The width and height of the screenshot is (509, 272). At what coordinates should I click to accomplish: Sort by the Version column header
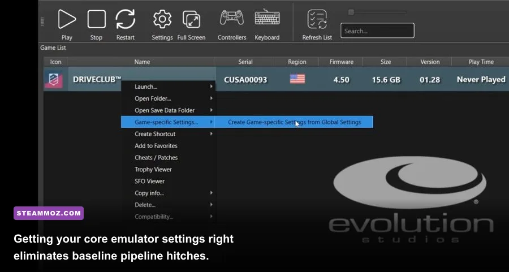430,62
